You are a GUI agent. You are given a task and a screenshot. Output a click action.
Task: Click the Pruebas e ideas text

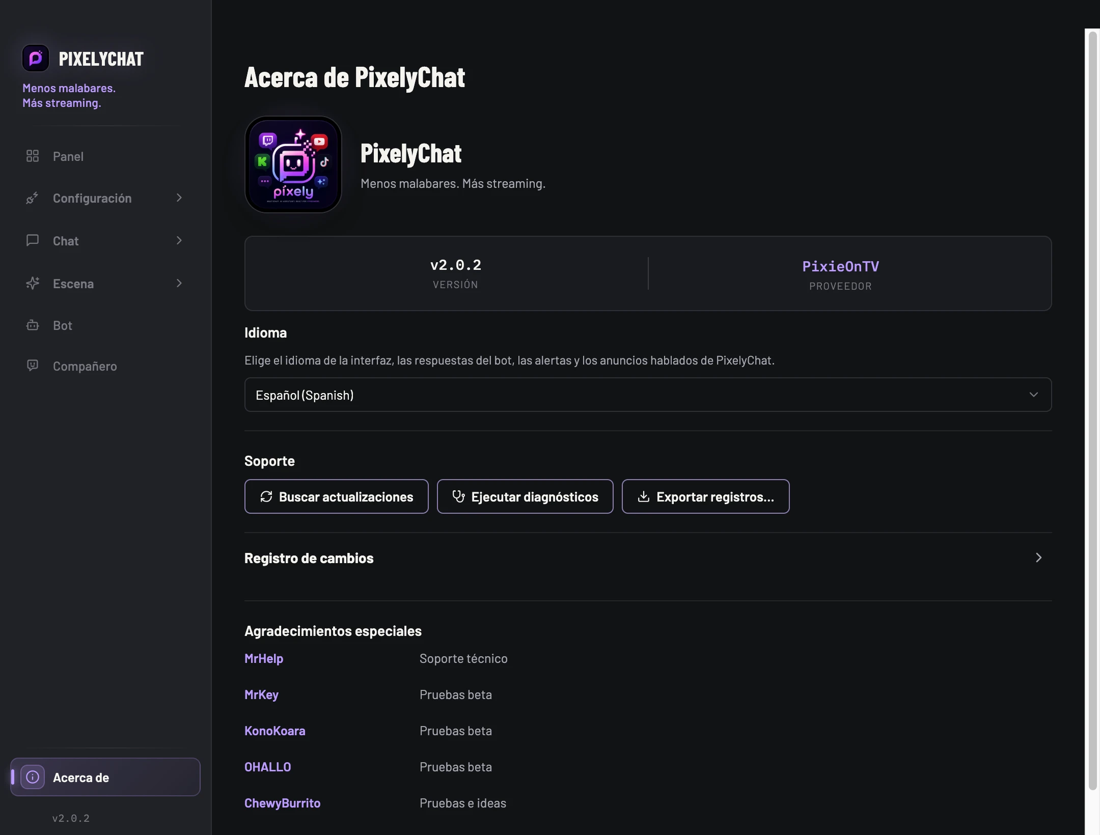click(x=463, y=803)
